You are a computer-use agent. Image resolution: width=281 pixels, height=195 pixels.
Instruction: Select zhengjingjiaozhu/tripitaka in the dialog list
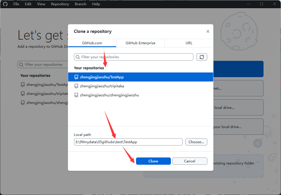(140, 86)
